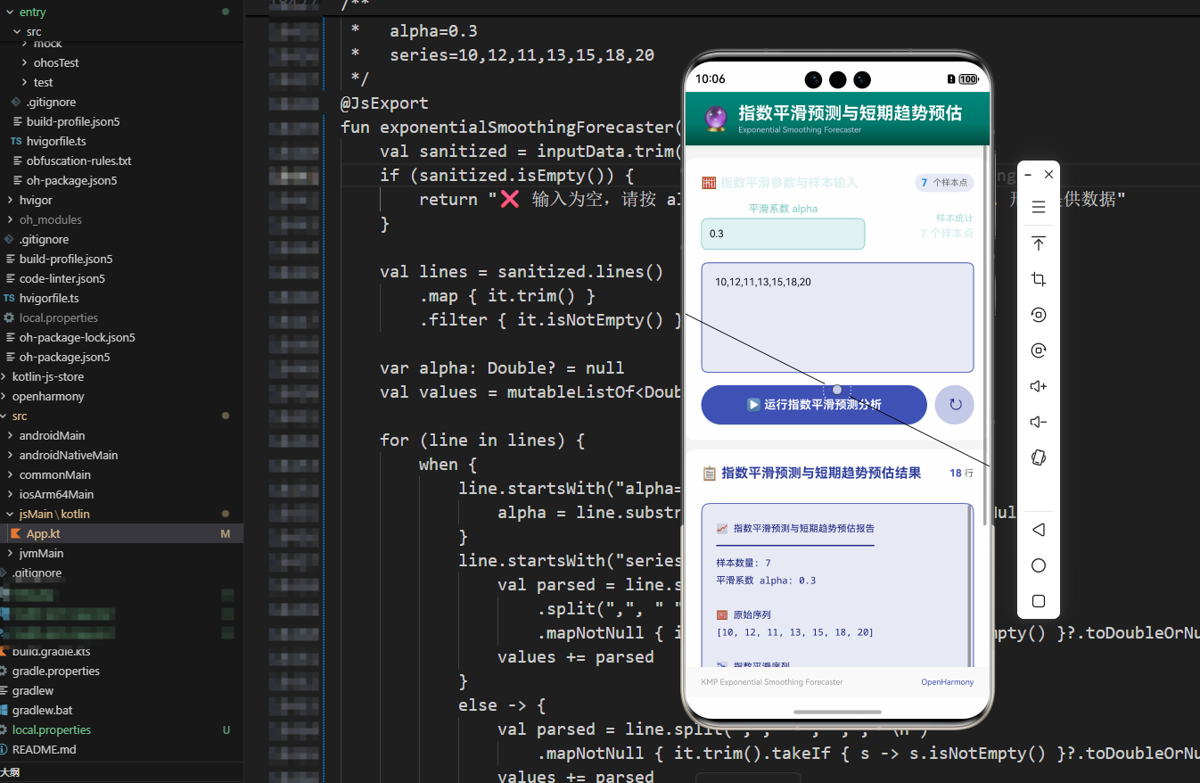This screenshot has height=783, width=1200.
Task: Expand the oh_modules folder
Action: tap(10, 219)
